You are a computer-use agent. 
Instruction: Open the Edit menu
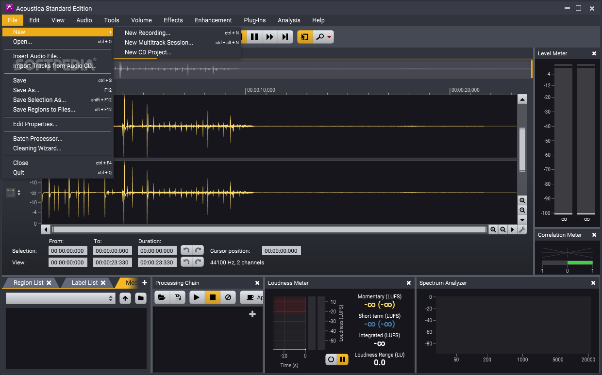34,20
